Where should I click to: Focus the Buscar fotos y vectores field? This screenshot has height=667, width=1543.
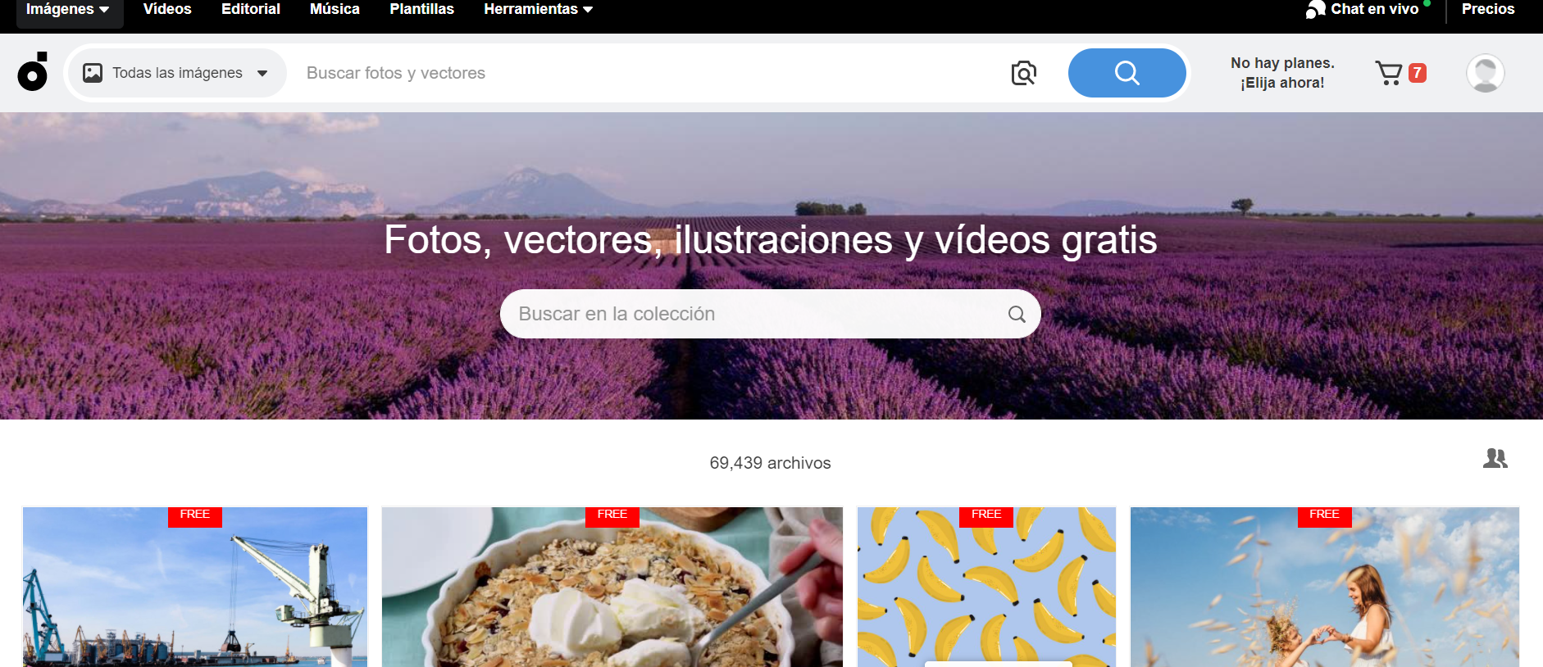648,73
